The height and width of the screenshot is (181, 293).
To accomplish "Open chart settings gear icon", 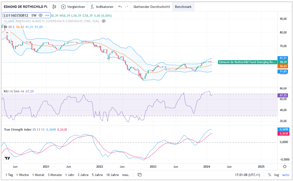I will [x=285, y=166].
